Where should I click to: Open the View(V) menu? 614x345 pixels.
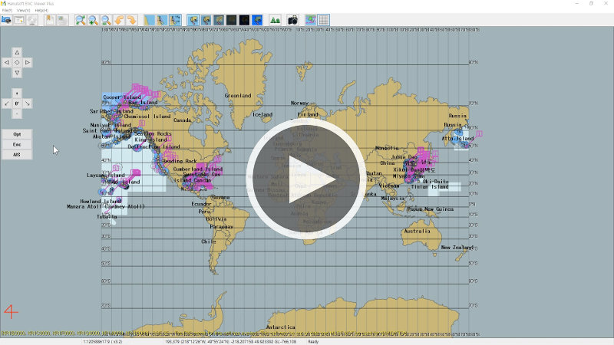[23, 10]
